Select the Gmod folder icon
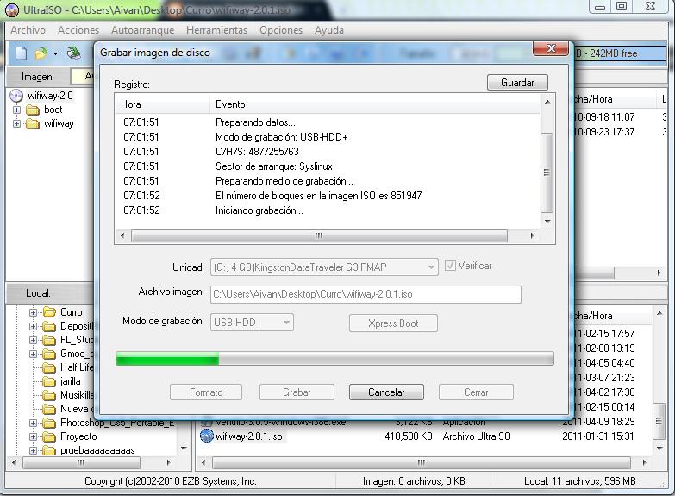The height and width of the screenshot is (496, 675). coord(49,355)
